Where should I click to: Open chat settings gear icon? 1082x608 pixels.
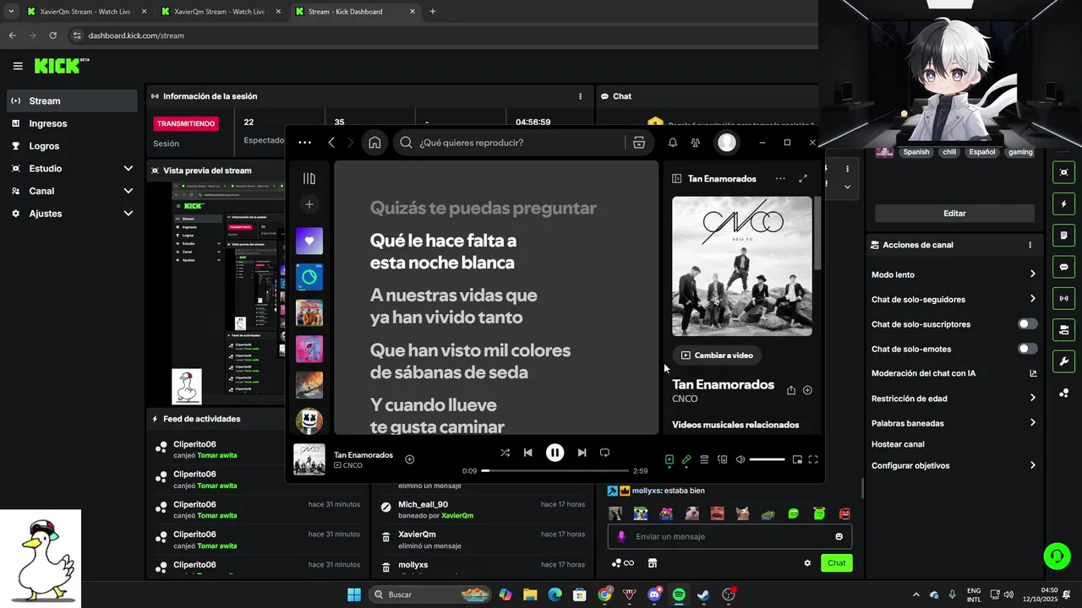(x=807, y=563)
